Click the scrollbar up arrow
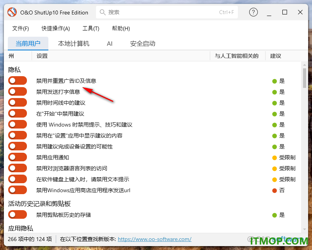The image size is (312, 250). click(305, 65)
